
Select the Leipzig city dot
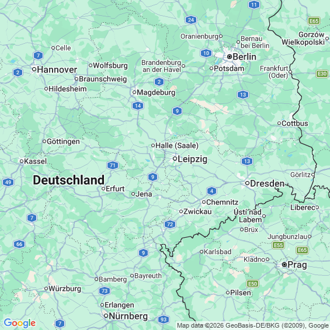pos(175,158)
